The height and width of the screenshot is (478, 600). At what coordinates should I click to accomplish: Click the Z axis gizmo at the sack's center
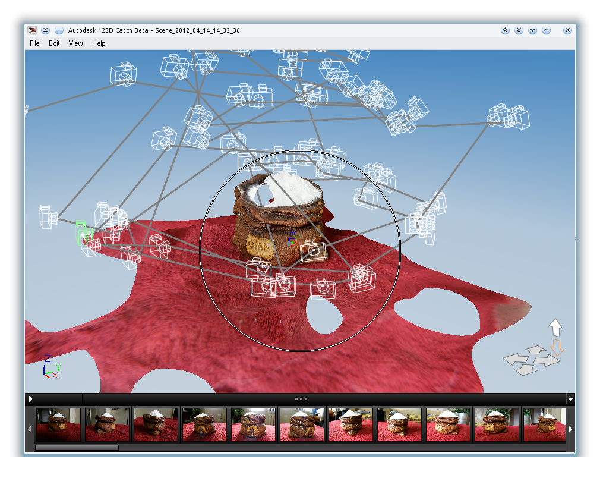(x=292, y=238)
